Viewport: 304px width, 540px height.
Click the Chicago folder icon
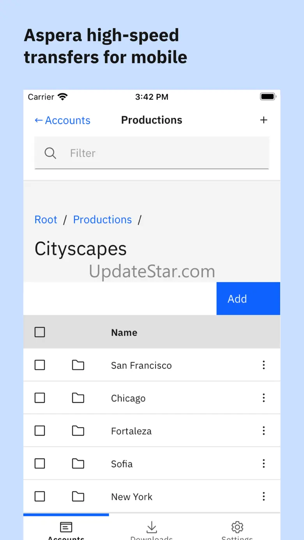coord(78,398)
